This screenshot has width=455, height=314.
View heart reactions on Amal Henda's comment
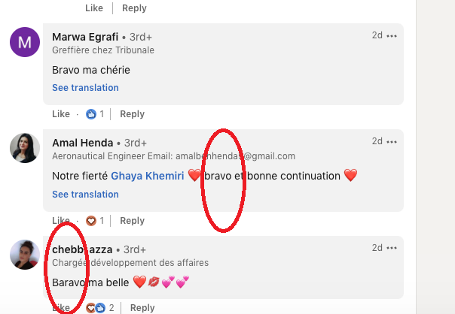pos(96,221)
